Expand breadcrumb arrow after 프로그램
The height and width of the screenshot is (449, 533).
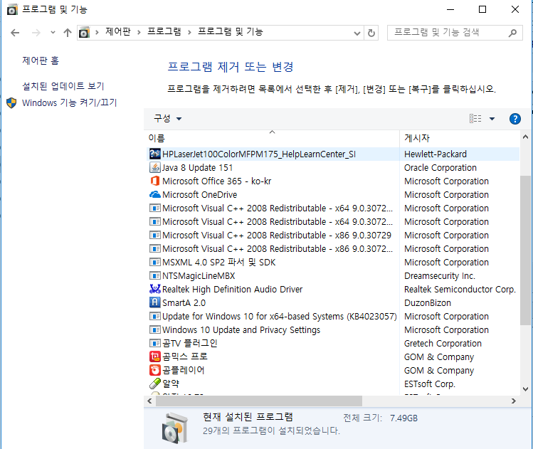[x=189, y=32]
